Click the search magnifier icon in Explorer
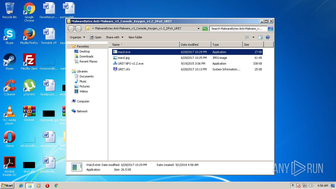The height and width of the screenshot is (189, 336). (x=270, y=29)
